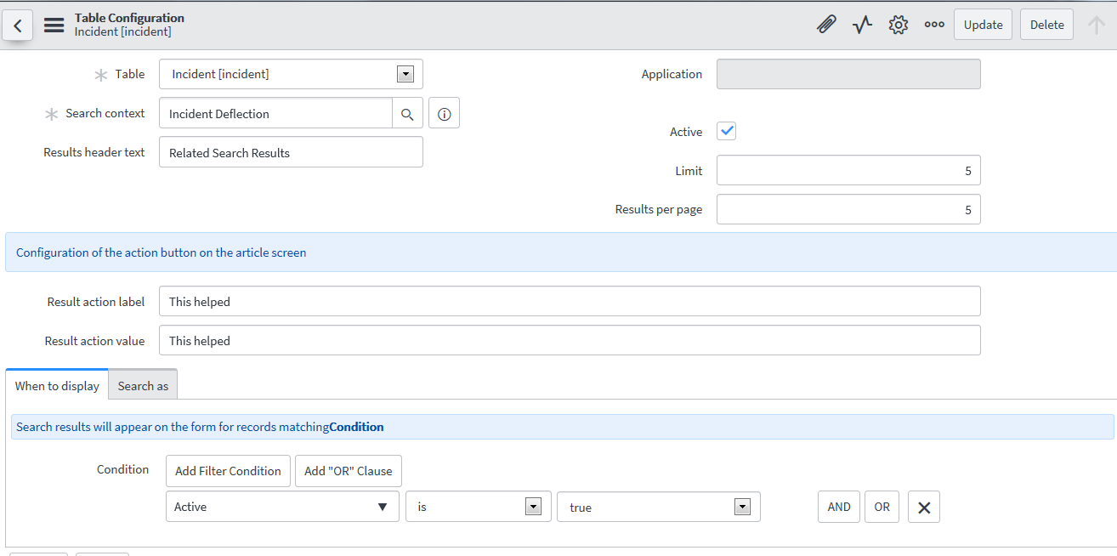The height and width of the screenshot is (556, 1117).
Task: Remove condition with the X icon
Action: [924, 508]
